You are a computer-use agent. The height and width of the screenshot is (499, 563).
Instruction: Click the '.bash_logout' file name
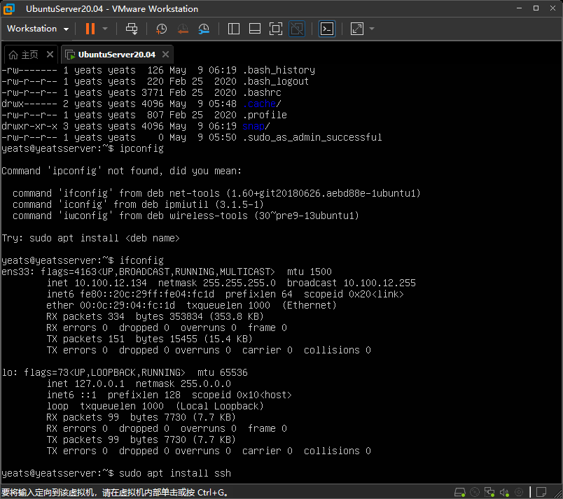click(276, 81)
